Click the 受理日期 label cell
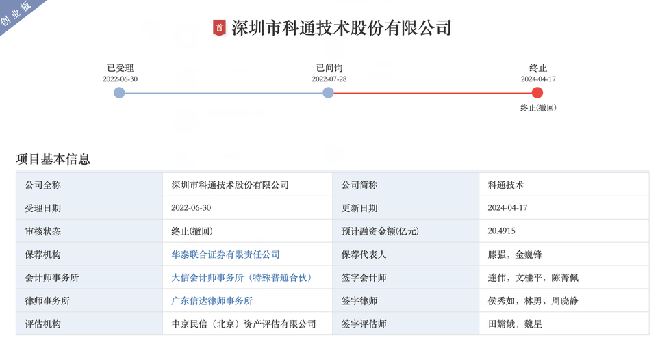 point(89,208)
